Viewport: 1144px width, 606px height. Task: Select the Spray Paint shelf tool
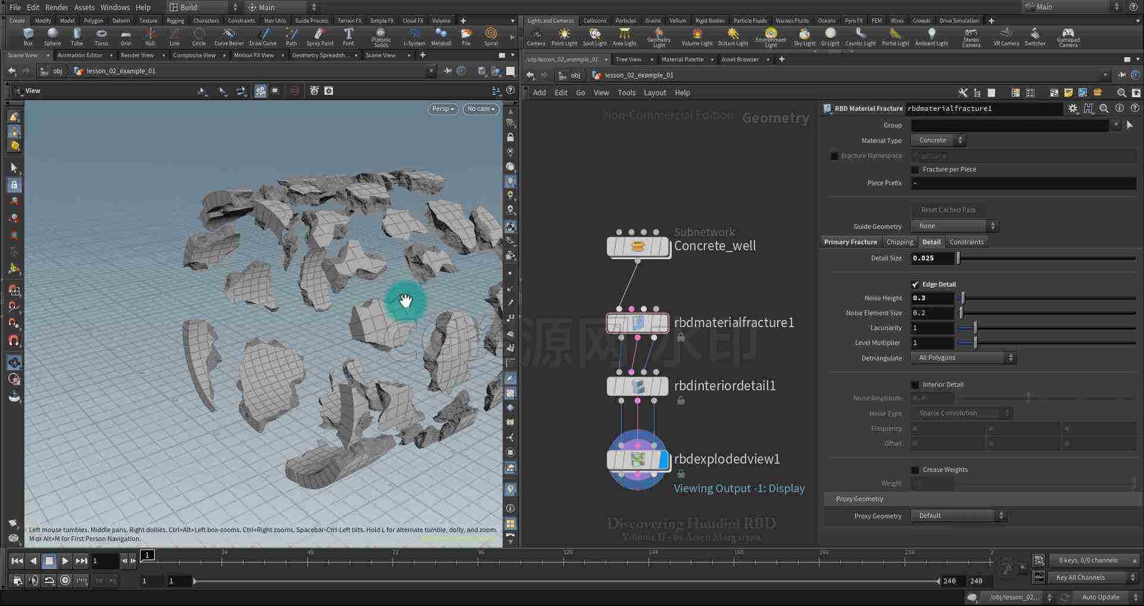tap(320, 36)
